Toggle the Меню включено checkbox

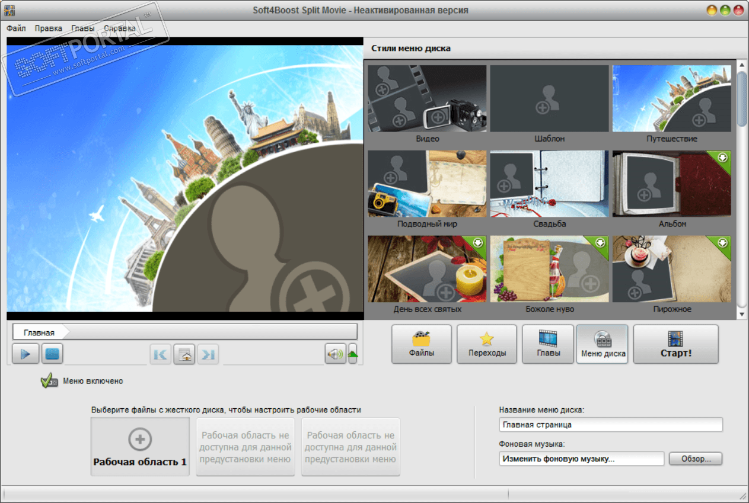tap(49, 382)
